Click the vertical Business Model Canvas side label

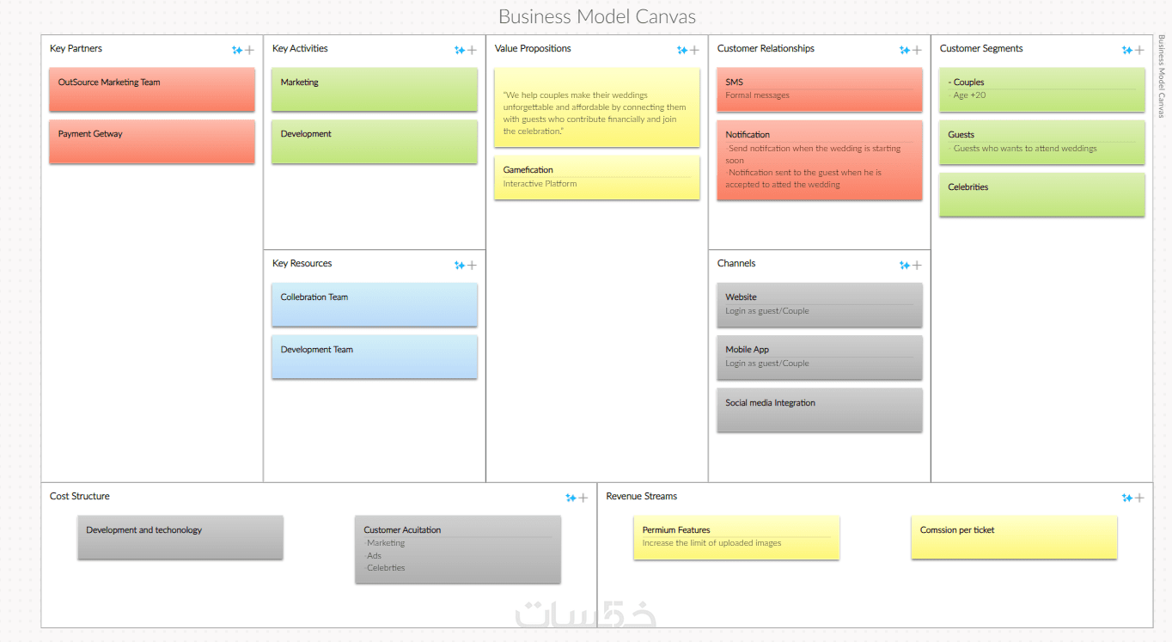(x=1162, y=76)
